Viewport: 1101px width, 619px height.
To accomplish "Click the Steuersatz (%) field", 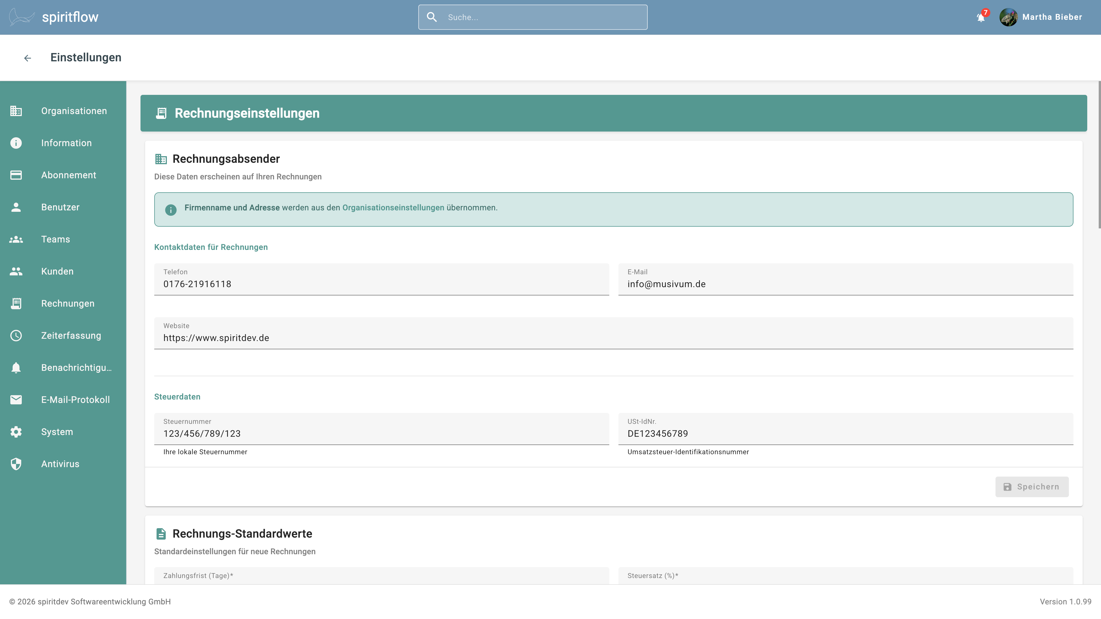I will pos(846,576).
